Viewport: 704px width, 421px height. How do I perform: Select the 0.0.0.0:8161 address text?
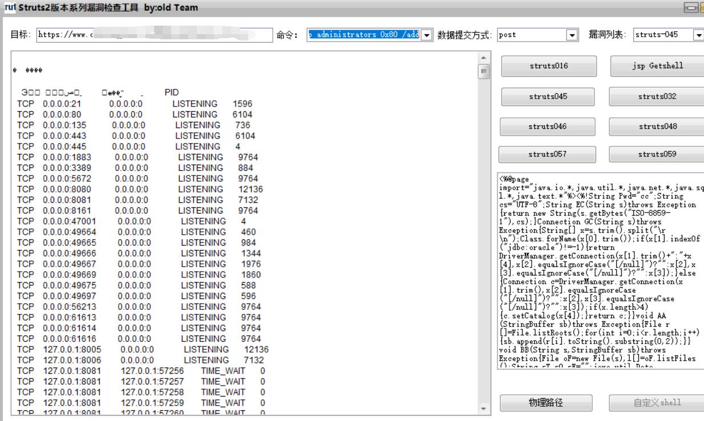coord(67,211)
